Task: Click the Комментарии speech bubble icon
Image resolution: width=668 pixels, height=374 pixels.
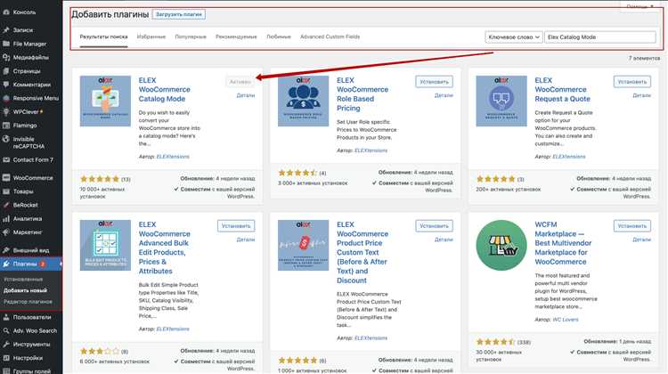Action: point(6,85)
